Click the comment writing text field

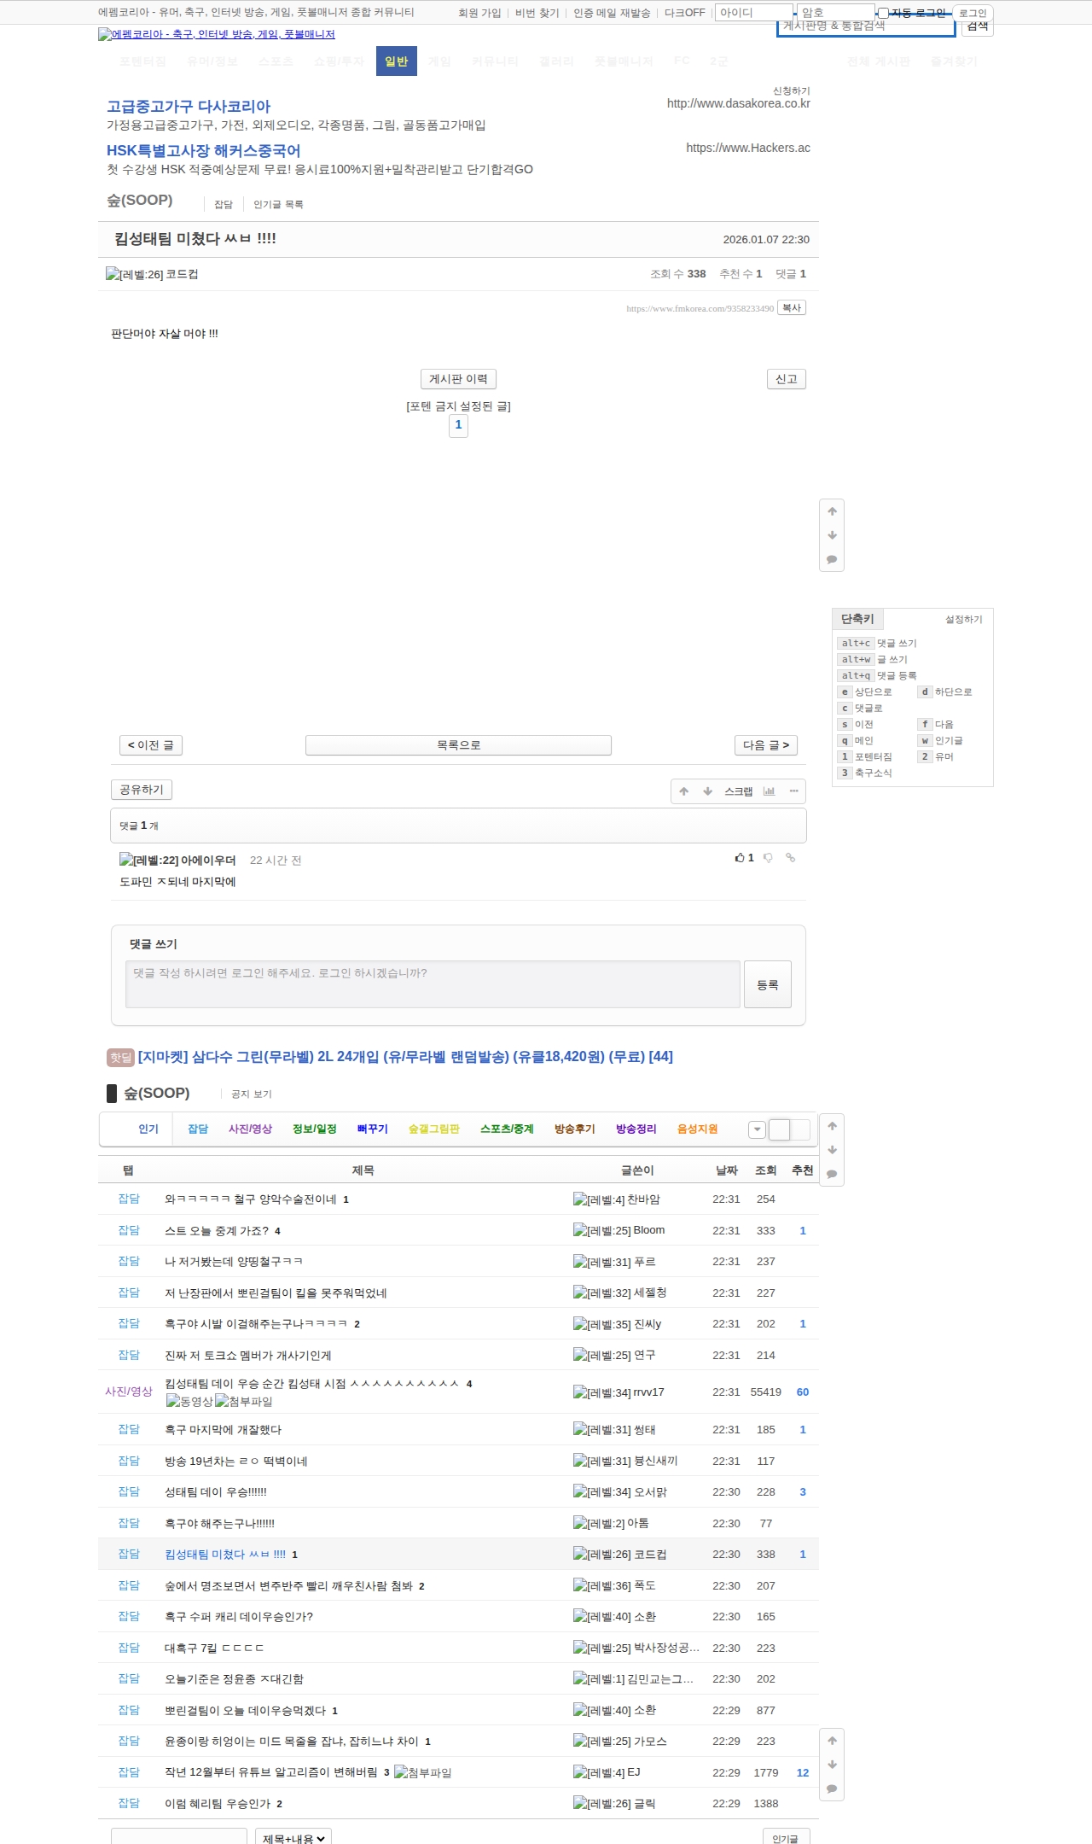(433, 984)
